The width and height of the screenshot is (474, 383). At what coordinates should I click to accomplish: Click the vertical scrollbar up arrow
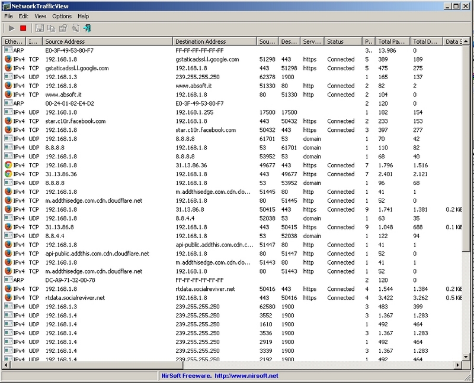[x=466, y=41]
